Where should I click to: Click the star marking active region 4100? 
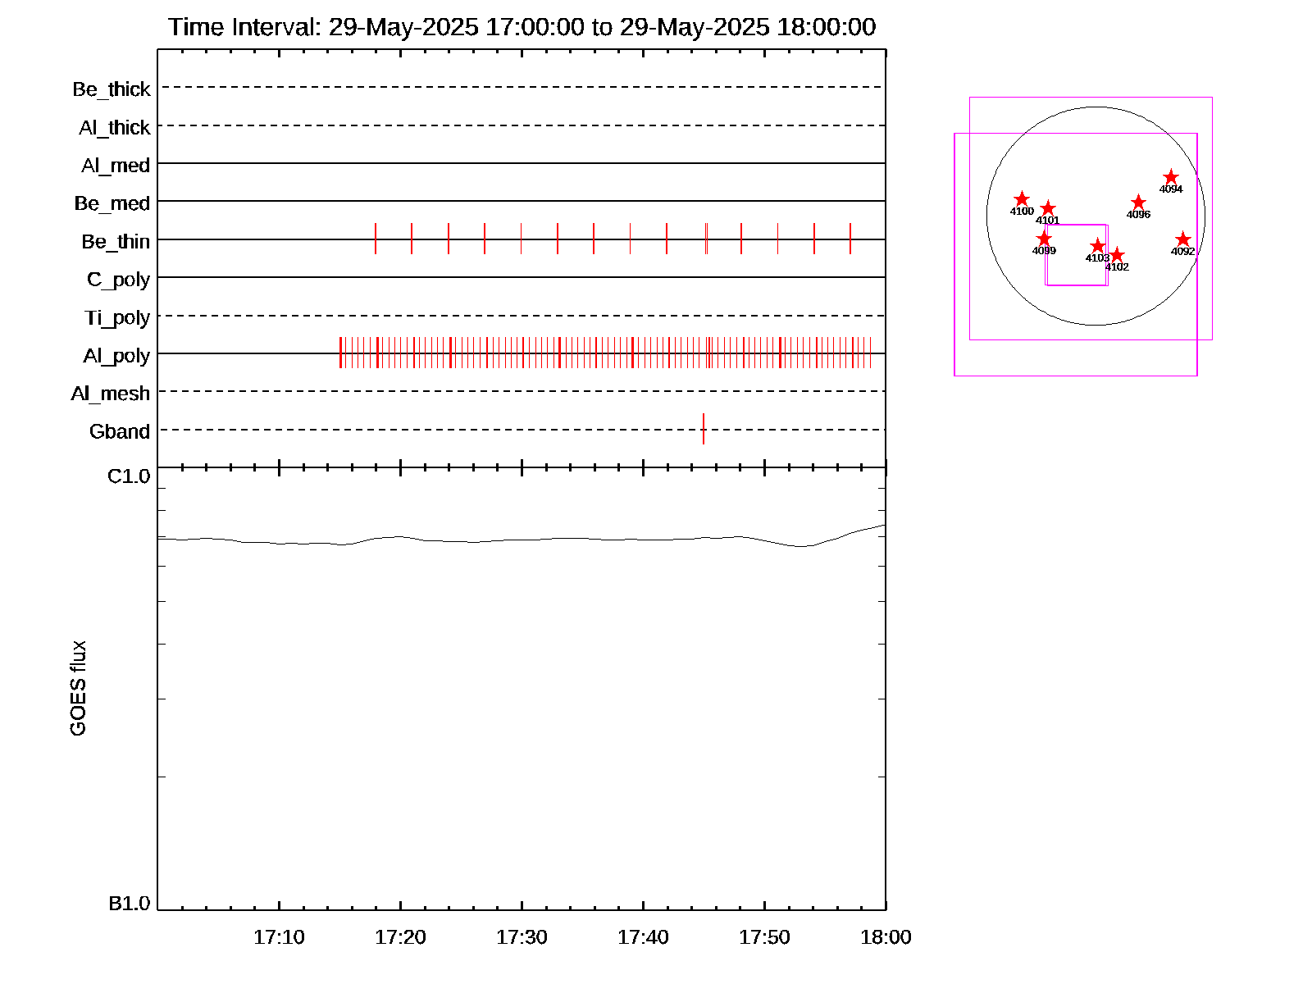click(x=1021, y=199)
